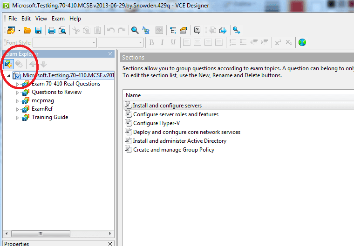Toggle align right
354x246 pixels.
pyautogui.click(x=208, y=42)
